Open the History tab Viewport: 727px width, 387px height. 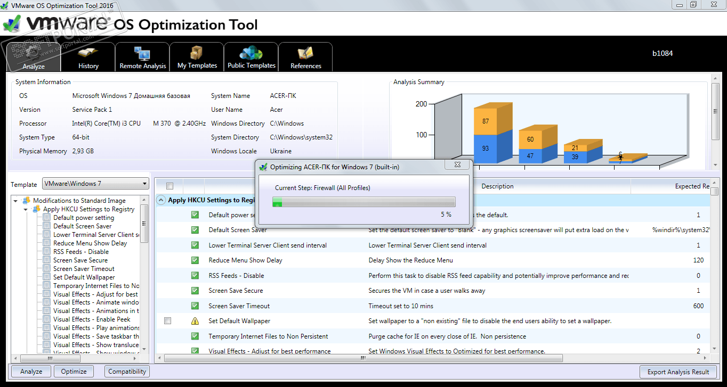[88, 57]
